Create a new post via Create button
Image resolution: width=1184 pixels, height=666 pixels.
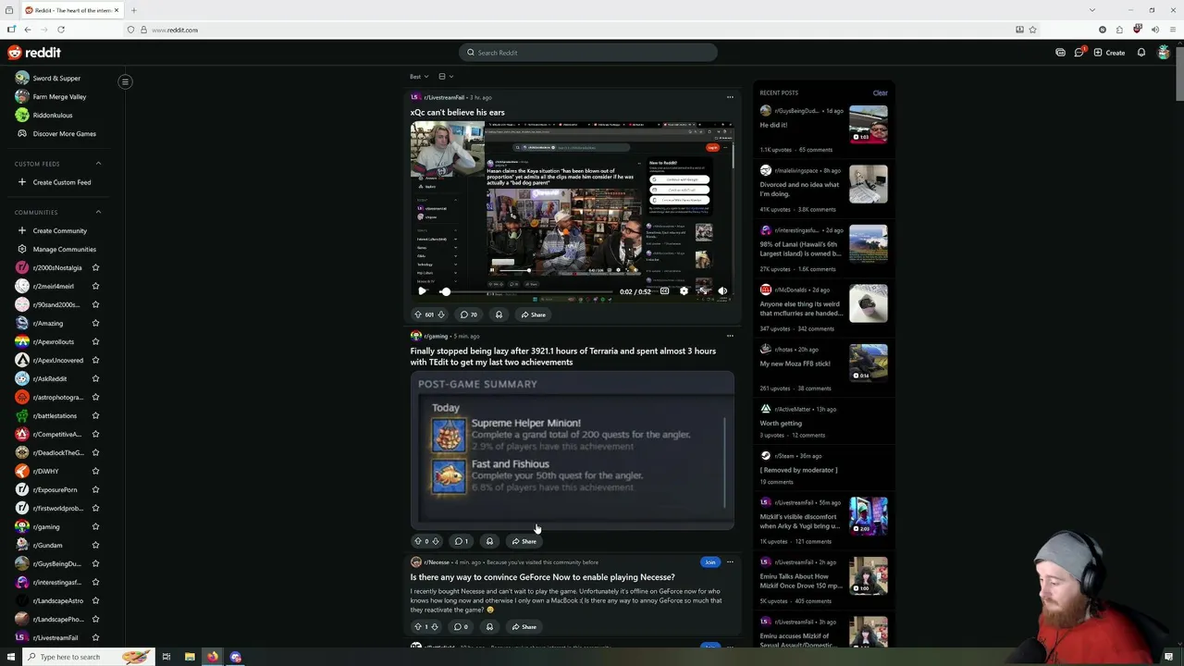point(1109,53)
